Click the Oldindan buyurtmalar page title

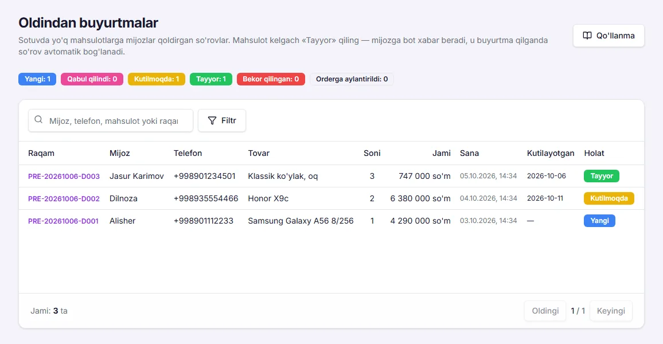(x=88, y=22)
